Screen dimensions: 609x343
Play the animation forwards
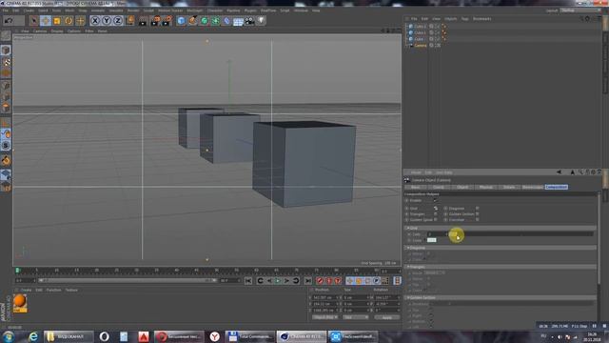[278, 281]
